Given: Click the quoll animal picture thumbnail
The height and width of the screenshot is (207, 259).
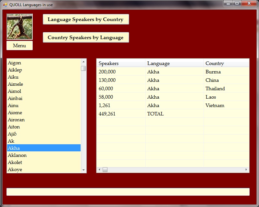Looking at the screenshot, I should coord(19,27).
